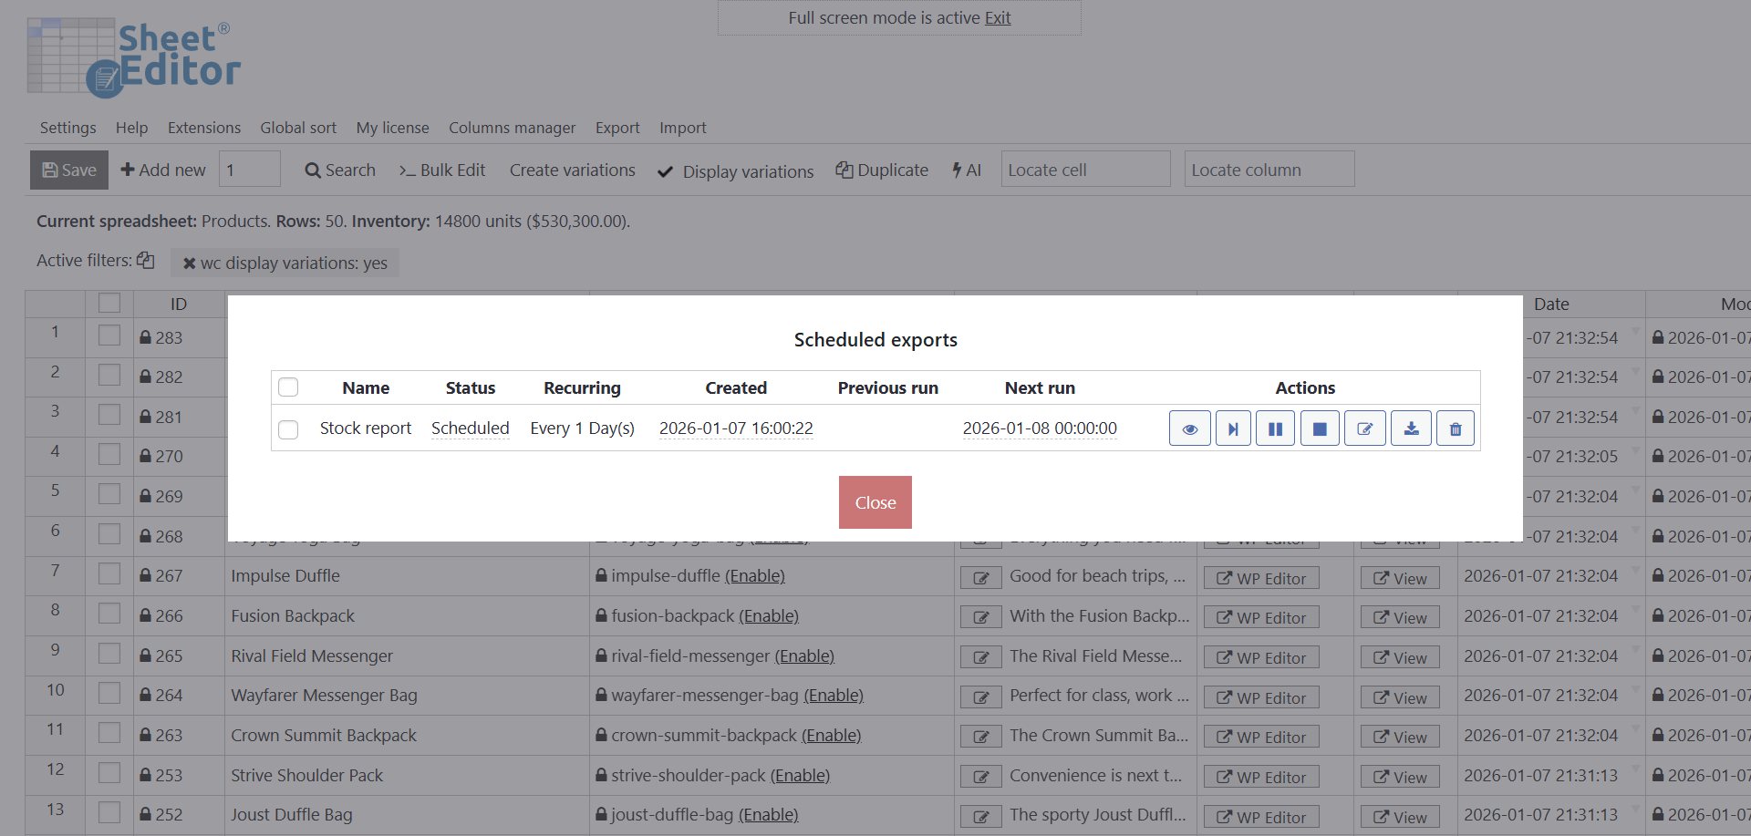Click the eye icon to view Stock report
Viewport: 1751px width, 836px height.
1189,428
